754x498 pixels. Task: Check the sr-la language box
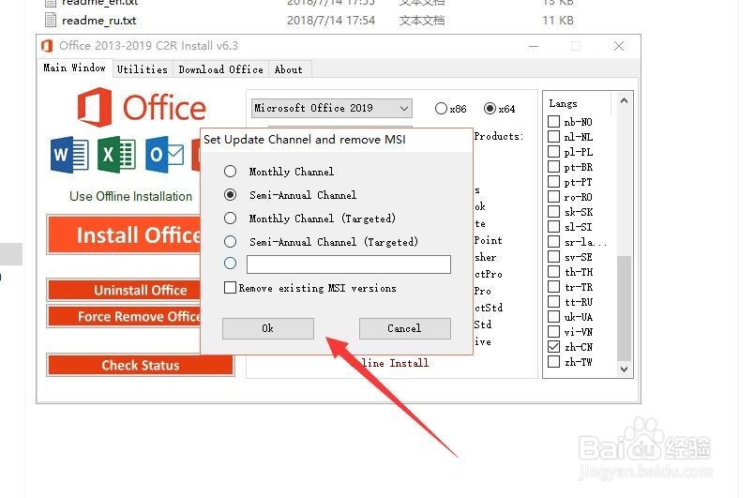(554, 242)
